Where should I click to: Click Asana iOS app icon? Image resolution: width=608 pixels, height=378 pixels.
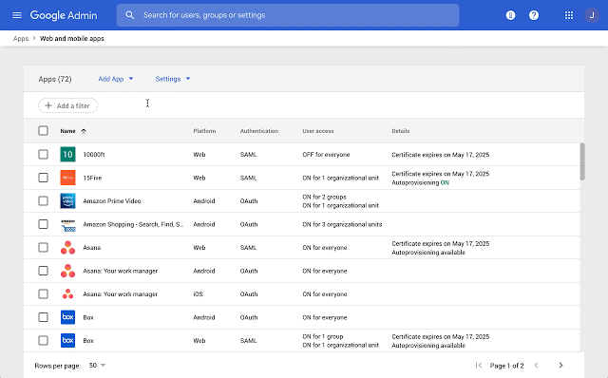[x=67, y=293]
